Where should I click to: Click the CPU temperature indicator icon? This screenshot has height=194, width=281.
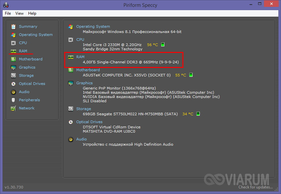[x=163, y=45]
